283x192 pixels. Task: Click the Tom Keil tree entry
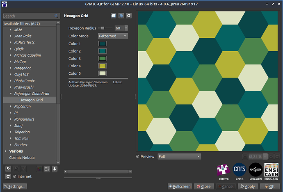pos(21,138)
